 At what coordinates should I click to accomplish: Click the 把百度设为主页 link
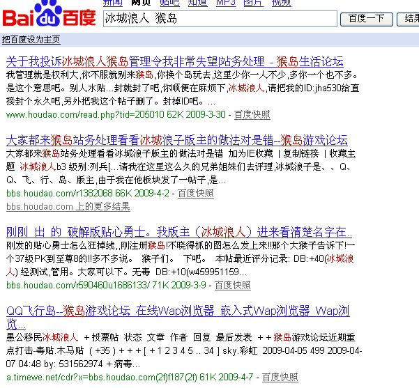31,40
